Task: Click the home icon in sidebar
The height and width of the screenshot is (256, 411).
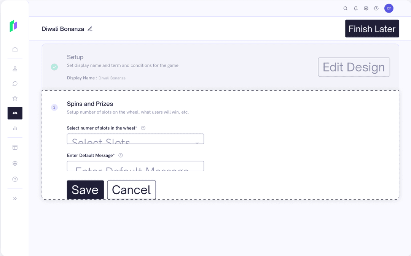Action: click(15, 49)
